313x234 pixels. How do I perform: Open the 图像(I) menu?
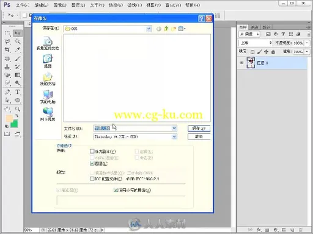60,5
